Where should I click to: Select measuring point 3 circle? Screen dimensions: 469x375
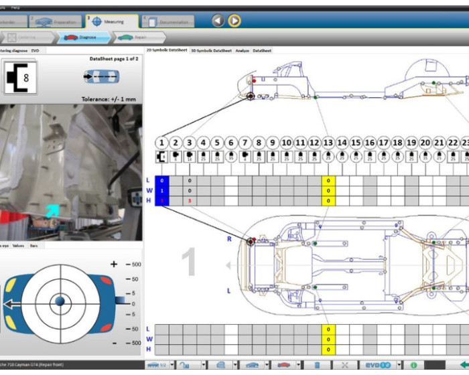(190, 143)
